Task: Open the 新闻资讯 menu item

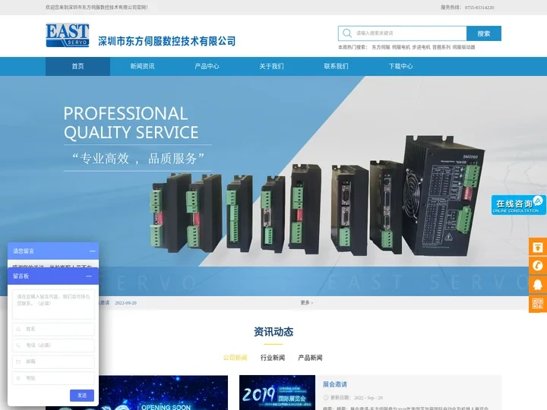Action: point(142,66)
